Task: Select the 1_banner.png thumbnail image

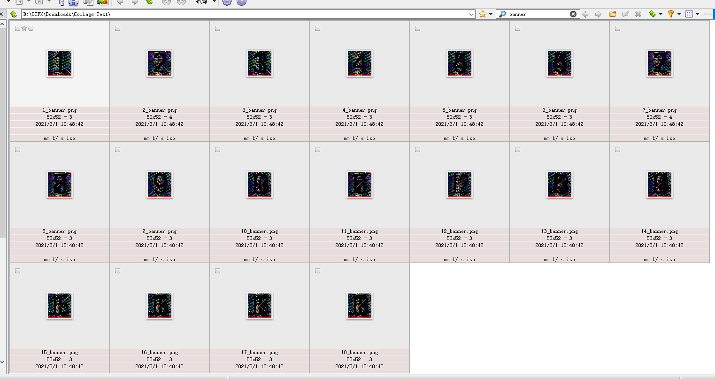Action: [x=60, y=63]
